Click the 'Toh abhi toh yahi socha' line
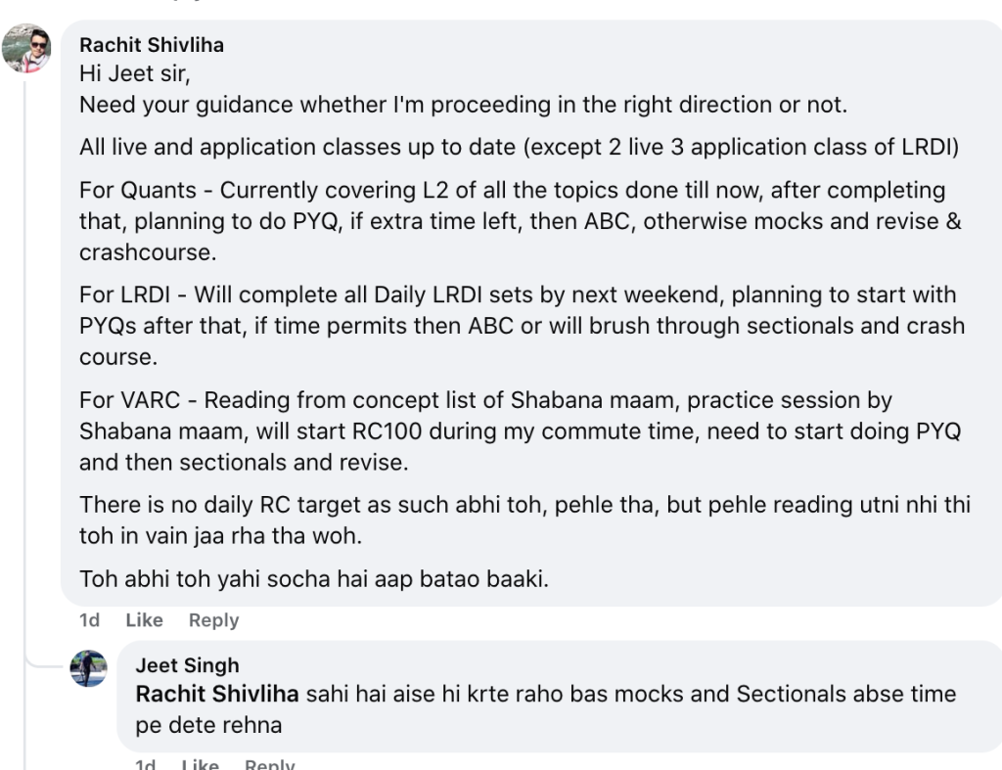 tap(314, 579)
